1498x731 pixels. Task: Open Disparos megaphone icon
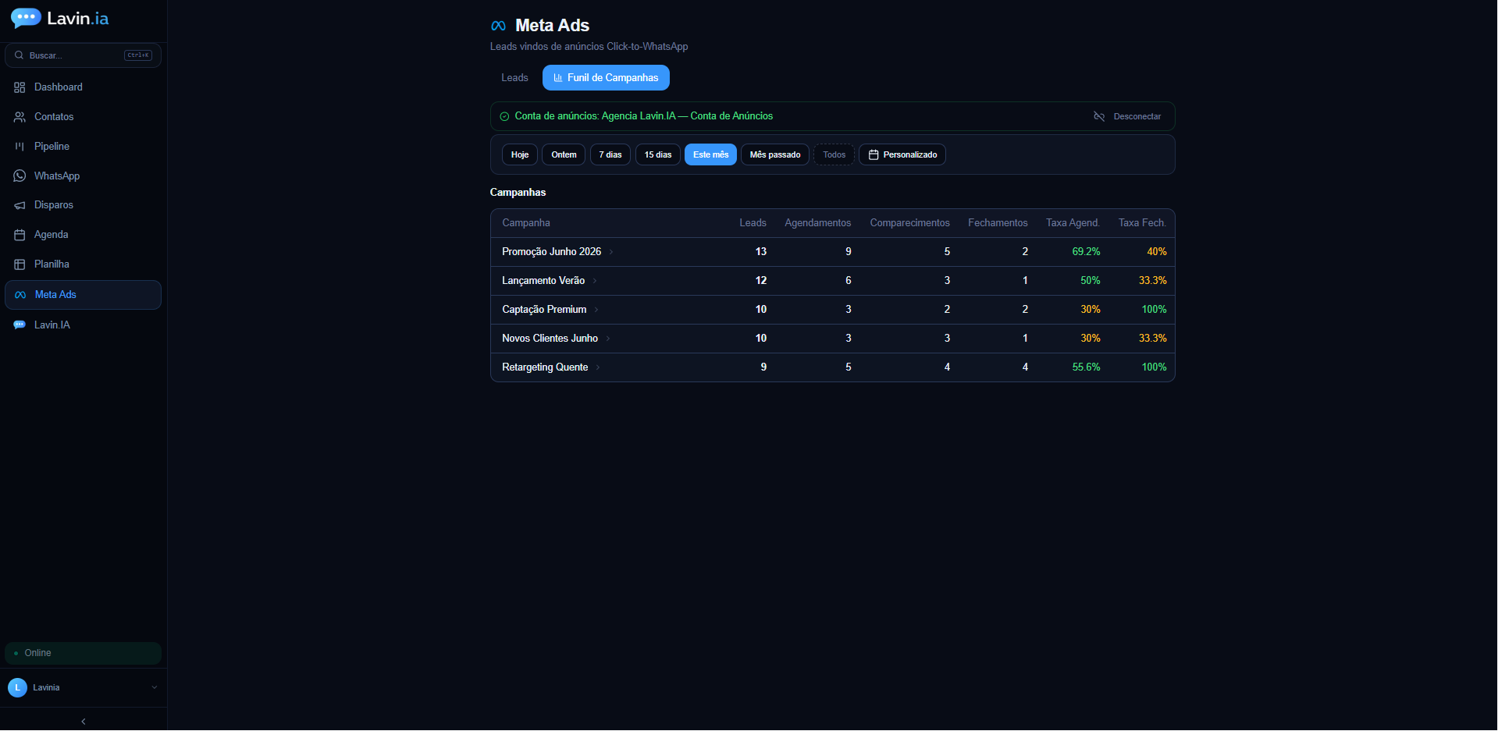coord(20,205)
